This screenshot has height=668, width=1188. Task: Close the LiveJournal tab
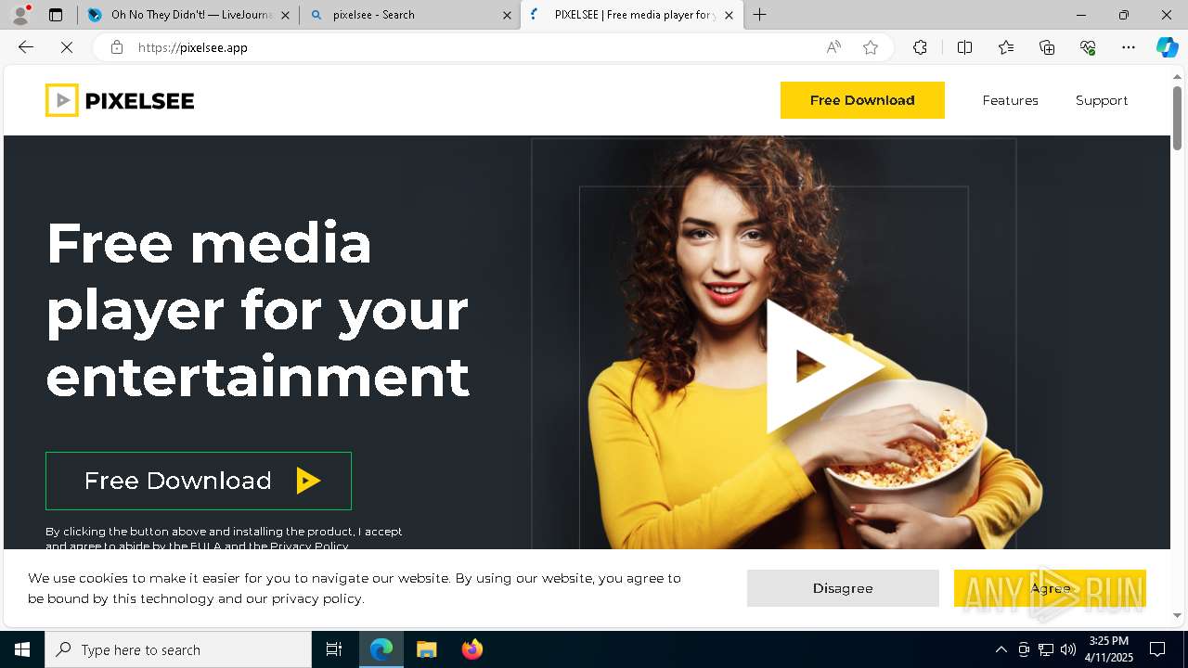click(285, 15)
